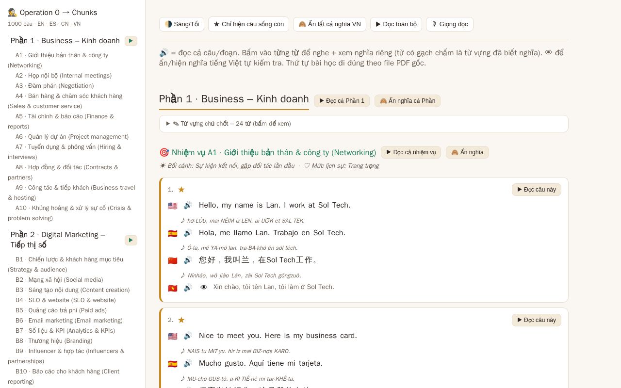This screenshot has height=388, width=621.
Task: Click the star icon on sentence 1
Action: tap(181, 190)
